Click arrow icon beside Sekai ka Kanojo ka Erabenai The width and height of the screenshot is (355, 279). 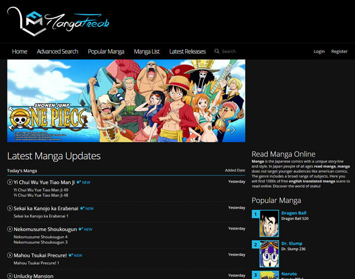tap(10, 208)
